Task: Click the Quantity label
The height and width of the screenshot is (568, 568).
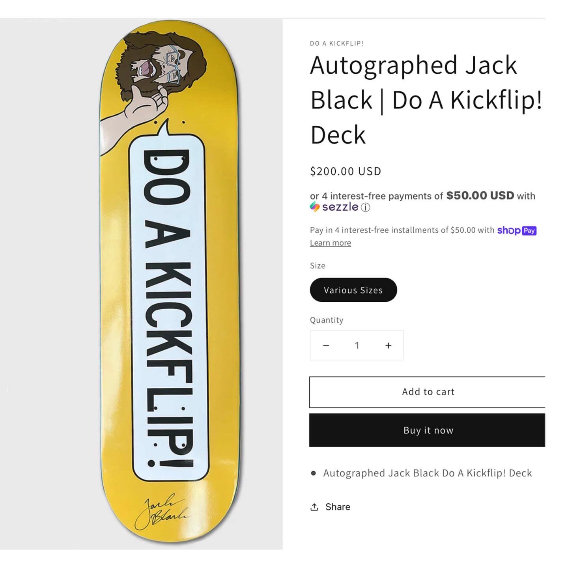Action: click(x=327, y=320)
